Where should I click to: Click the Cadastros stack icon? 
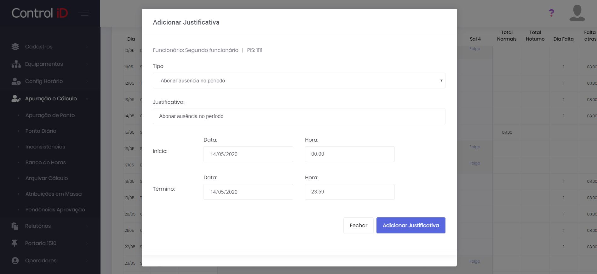(15, 47)
